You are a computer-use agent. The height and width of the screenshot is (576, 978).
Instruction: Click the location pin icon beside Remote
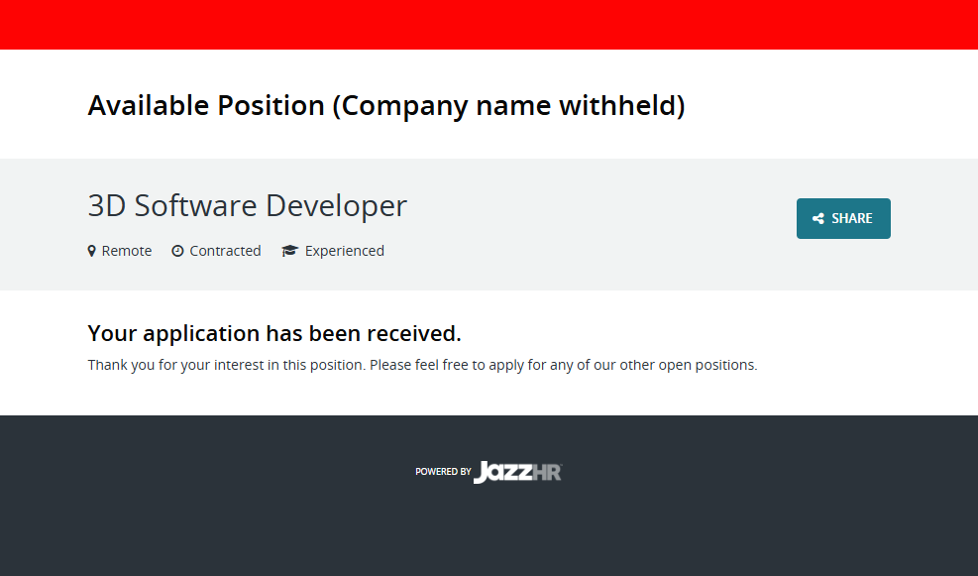click(92, 251)
